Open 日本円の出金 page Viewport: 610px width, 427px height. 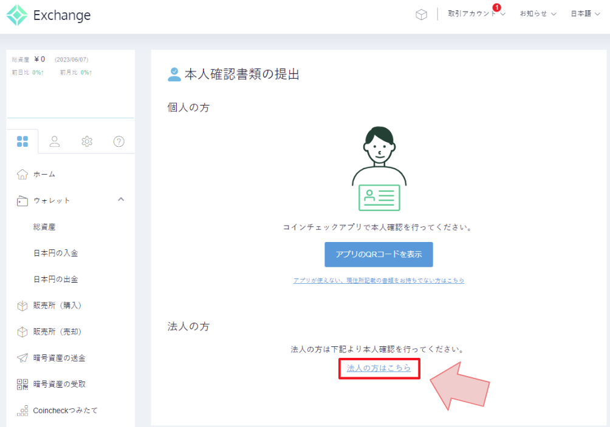55,280
